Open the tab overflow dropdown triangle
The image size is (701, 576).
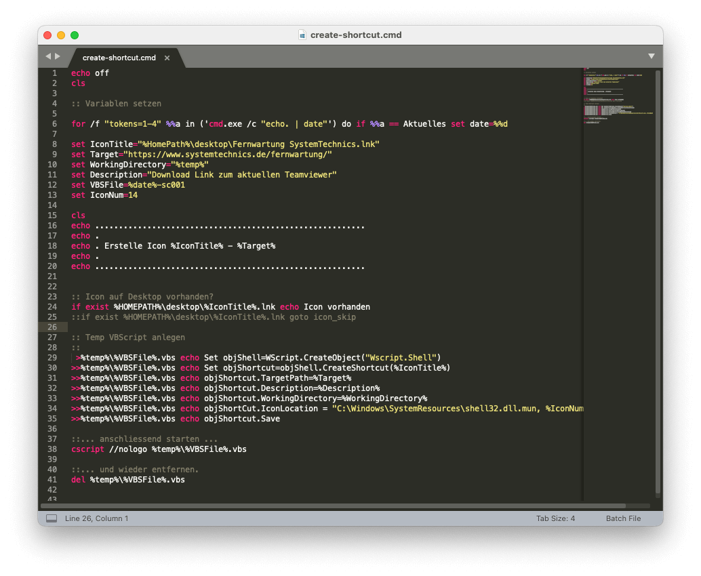[651, 56]
